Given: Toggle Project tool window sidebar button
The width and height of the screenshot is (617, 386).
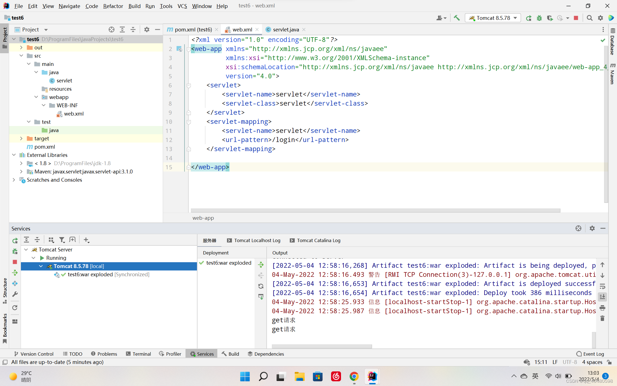Looking at the screenshot, I should tap(5, 38).
